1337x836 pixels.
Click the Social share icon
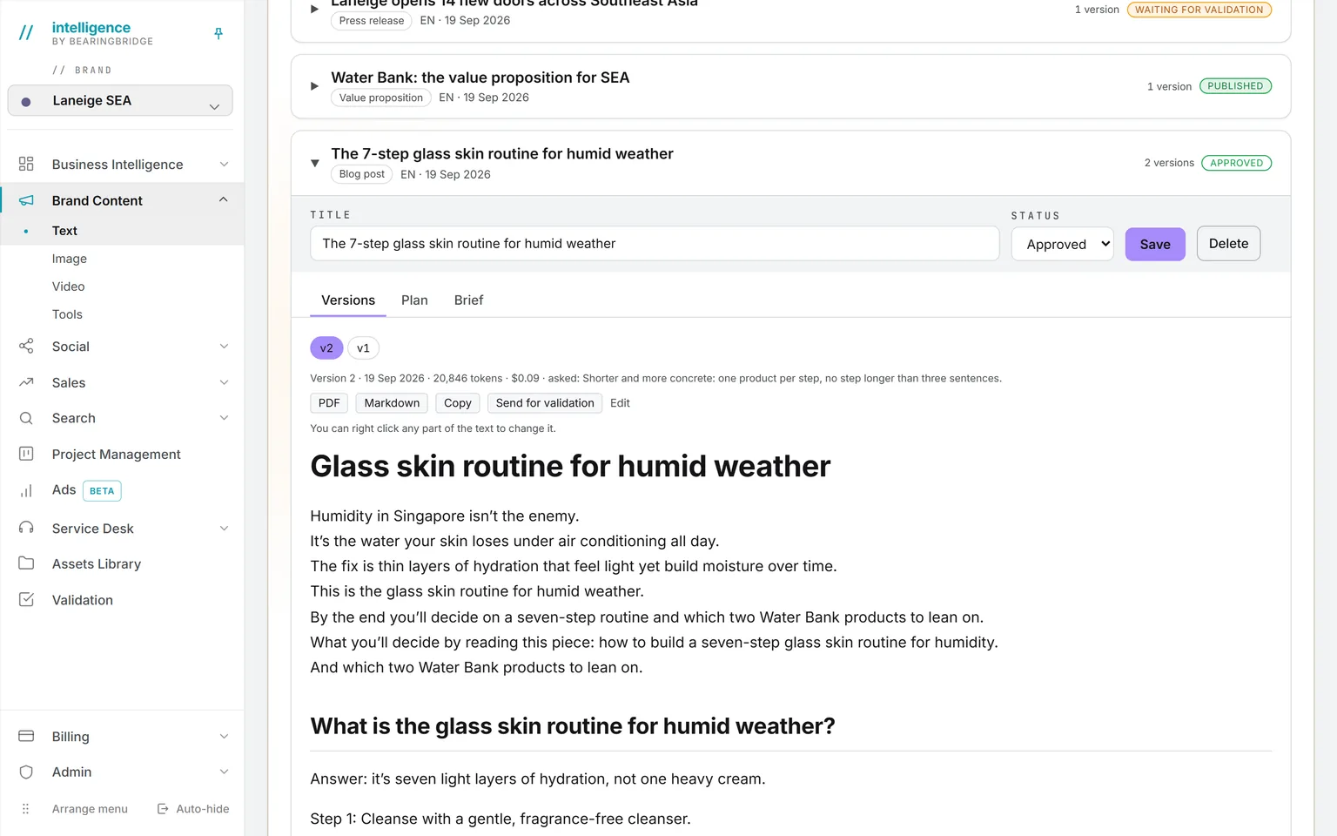26,347
